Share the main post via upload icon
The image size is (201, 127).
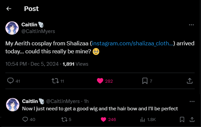point(190,81)
